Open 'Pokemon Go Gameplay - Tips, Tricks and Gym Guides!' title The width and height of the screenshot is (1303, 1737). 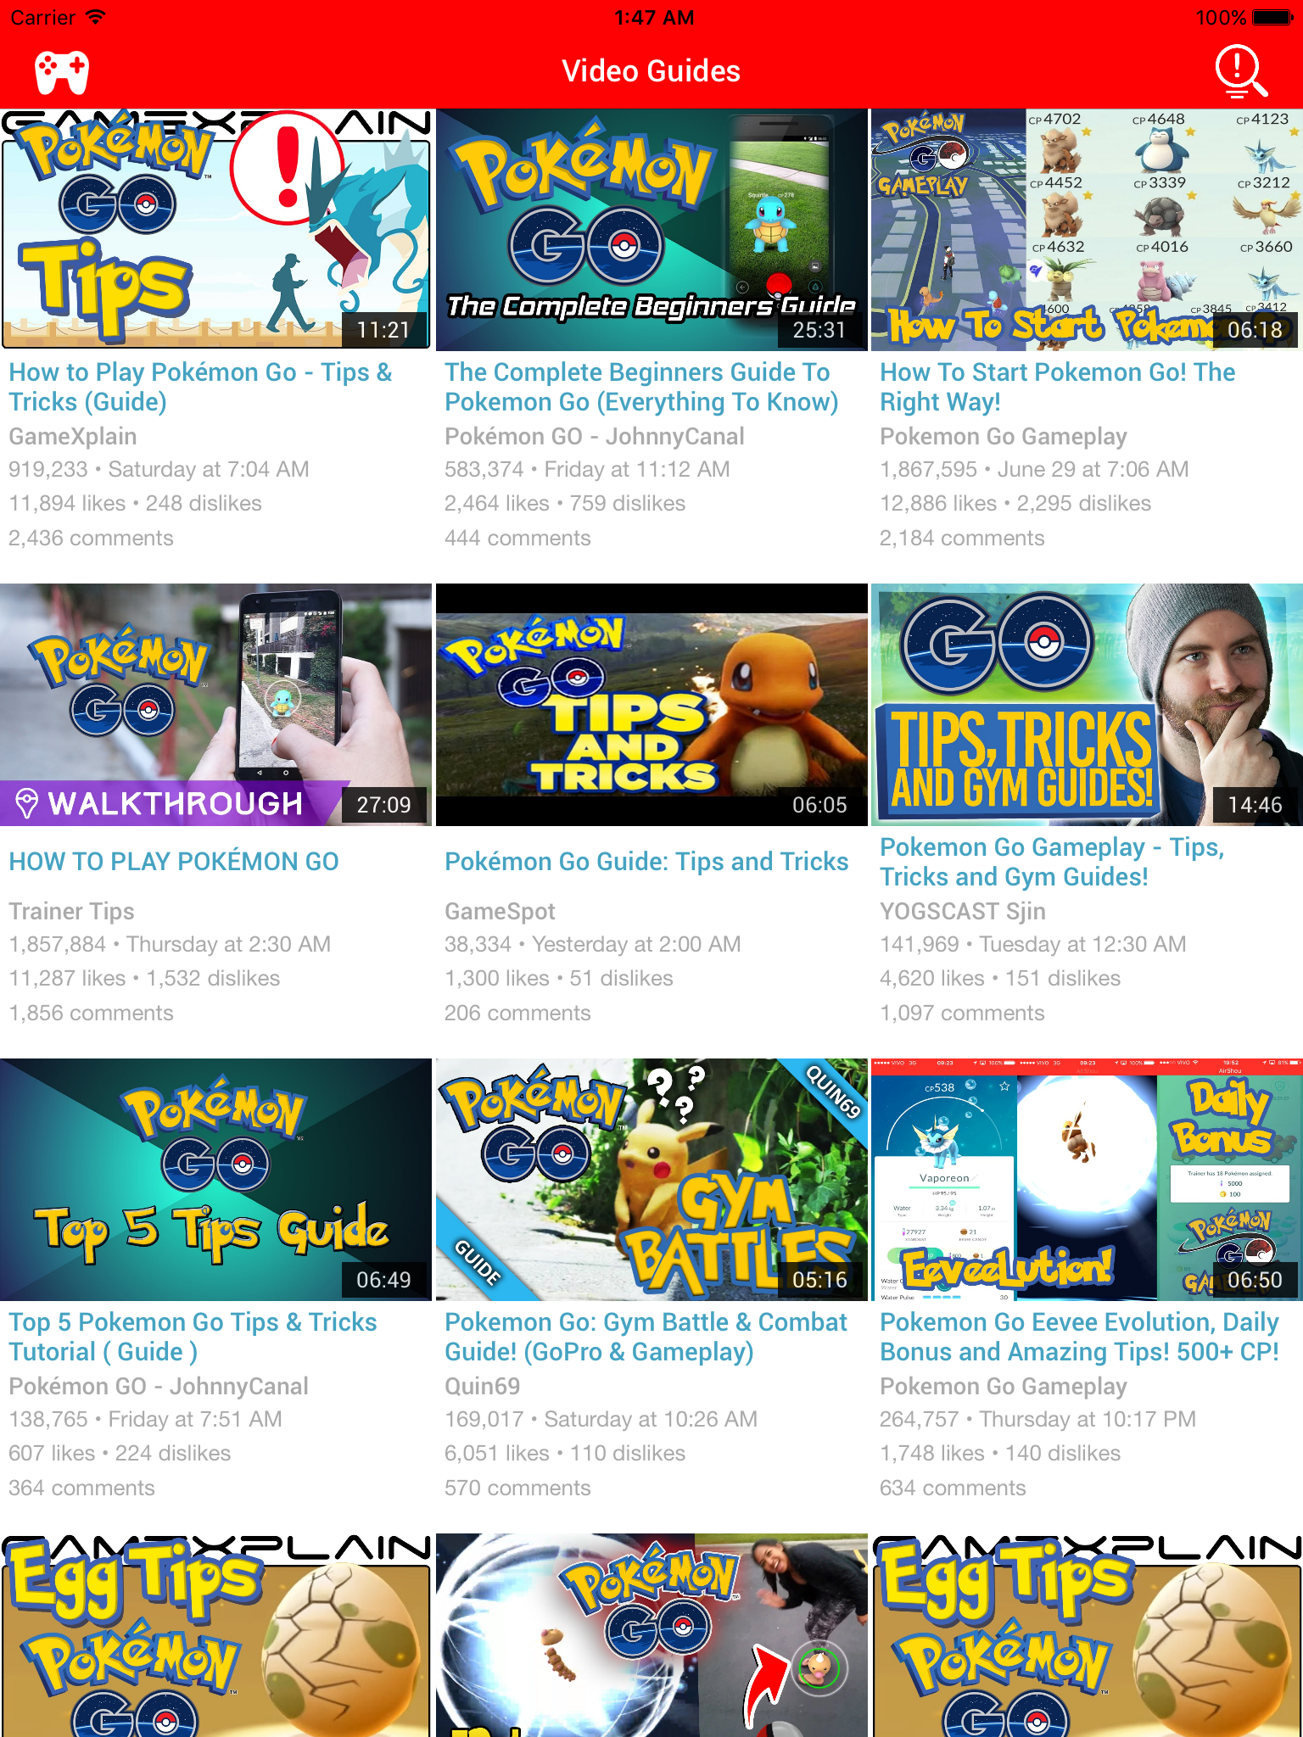[1052, 862]
